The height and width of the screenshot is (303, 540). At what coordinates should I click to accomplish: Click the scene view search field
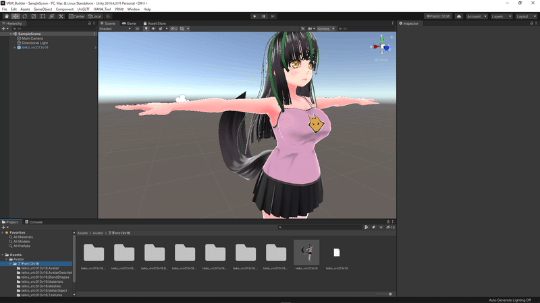pyautogui.click(x=365, y=29)
